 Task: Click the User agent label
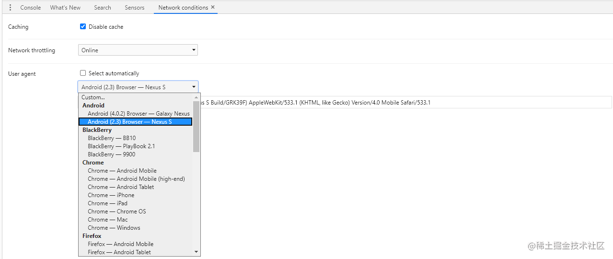coord(22,74)
